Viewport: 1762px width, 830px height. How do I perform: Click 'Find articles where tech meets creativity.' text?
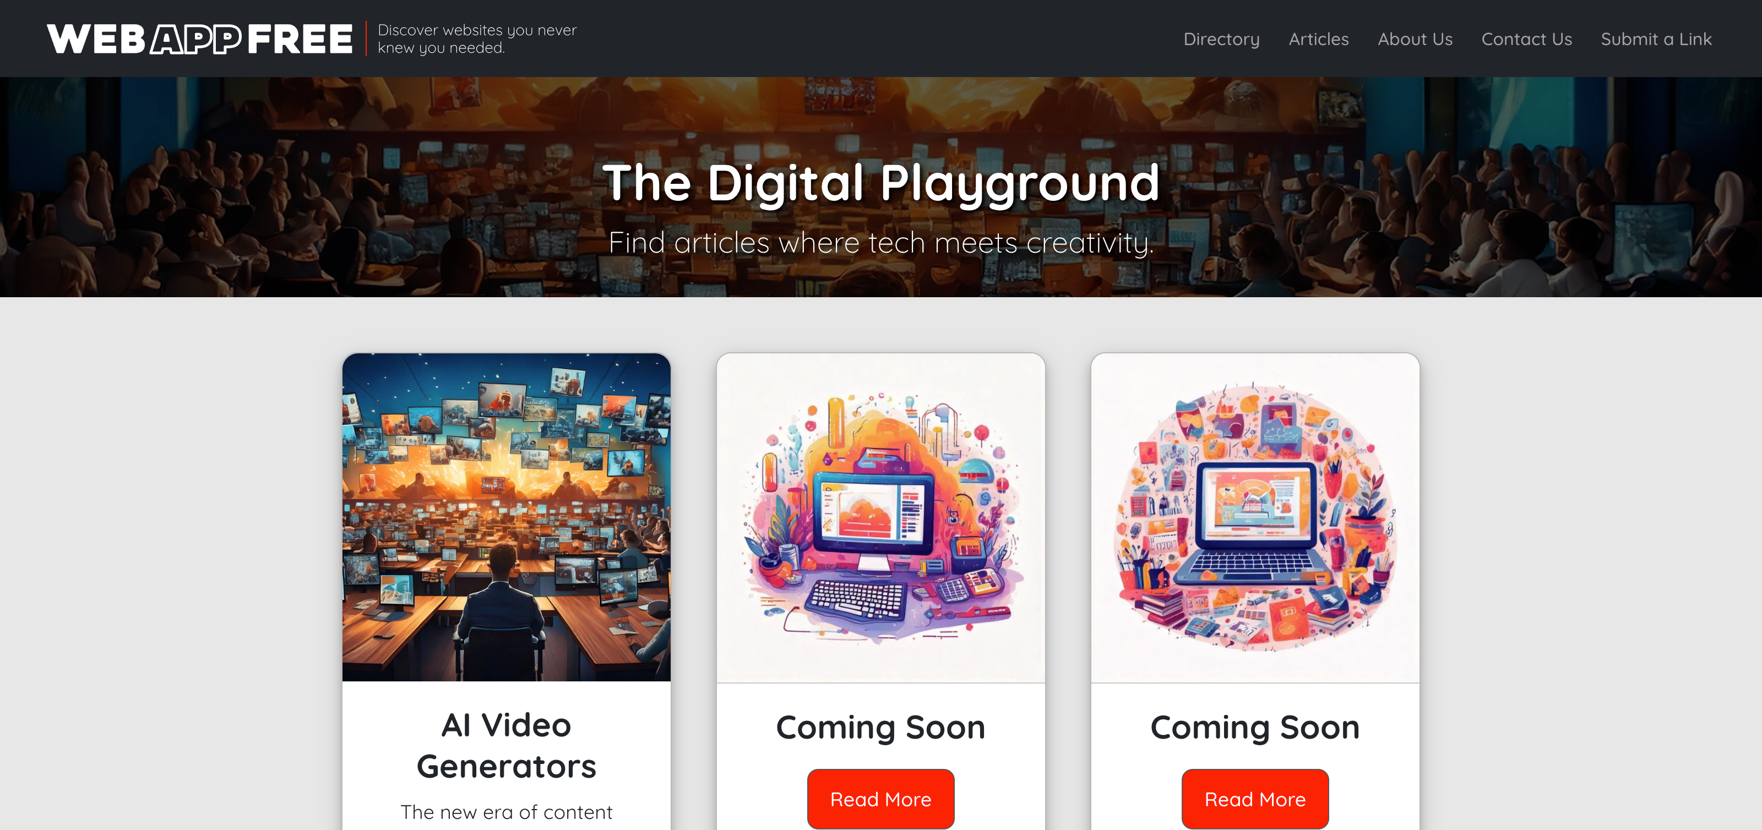click(881, 243)
